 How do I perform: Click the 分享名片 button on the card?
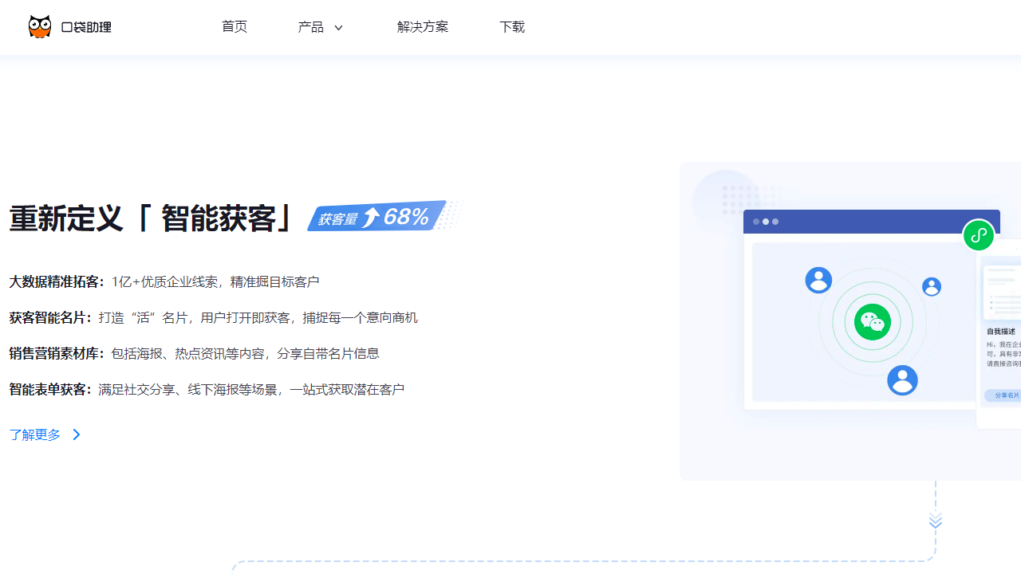(1006, 395)
